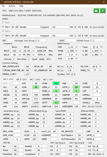Switch to the MC 1: CH 1 tab
The width and height of the screenshot is (107, 157).
click(48, 79)
